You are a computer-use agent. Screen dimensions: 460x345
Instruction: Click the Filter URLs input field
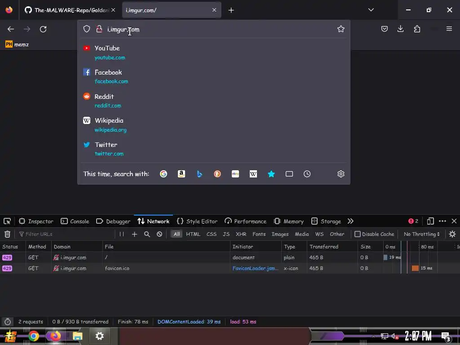[66, 234]
